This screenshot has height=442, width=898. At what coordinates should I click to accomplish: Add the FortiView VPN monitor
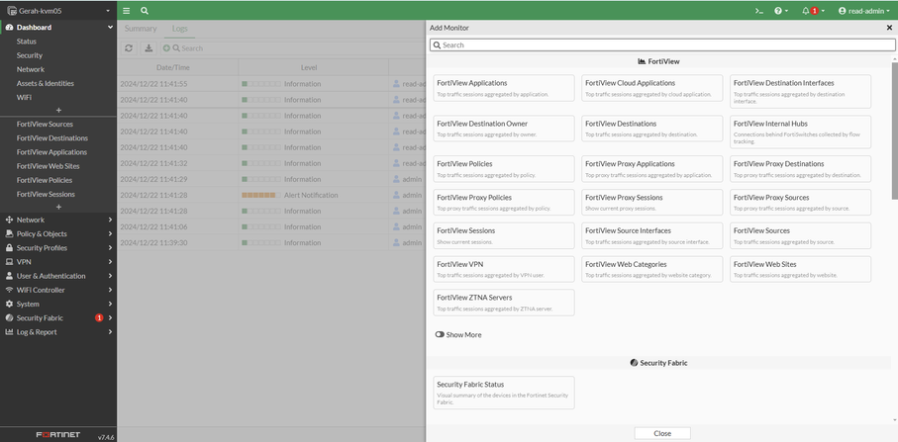[x=503, y=269]
